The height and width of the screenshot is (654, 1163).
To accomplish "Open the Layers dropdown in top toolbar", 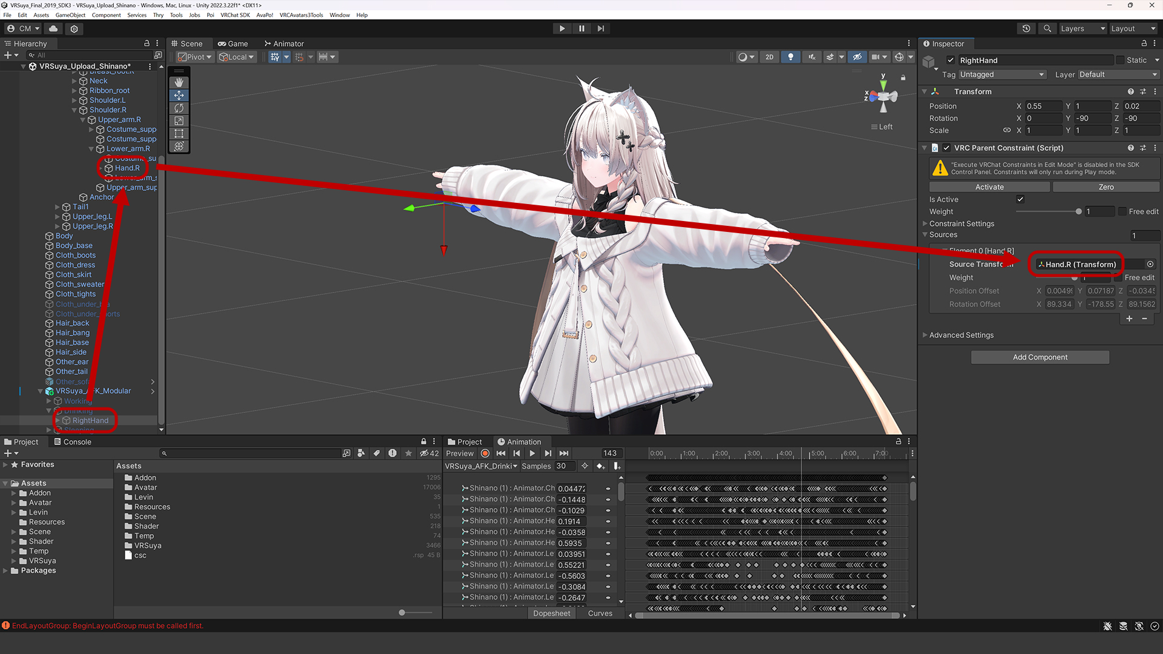I will [1082, 28].
